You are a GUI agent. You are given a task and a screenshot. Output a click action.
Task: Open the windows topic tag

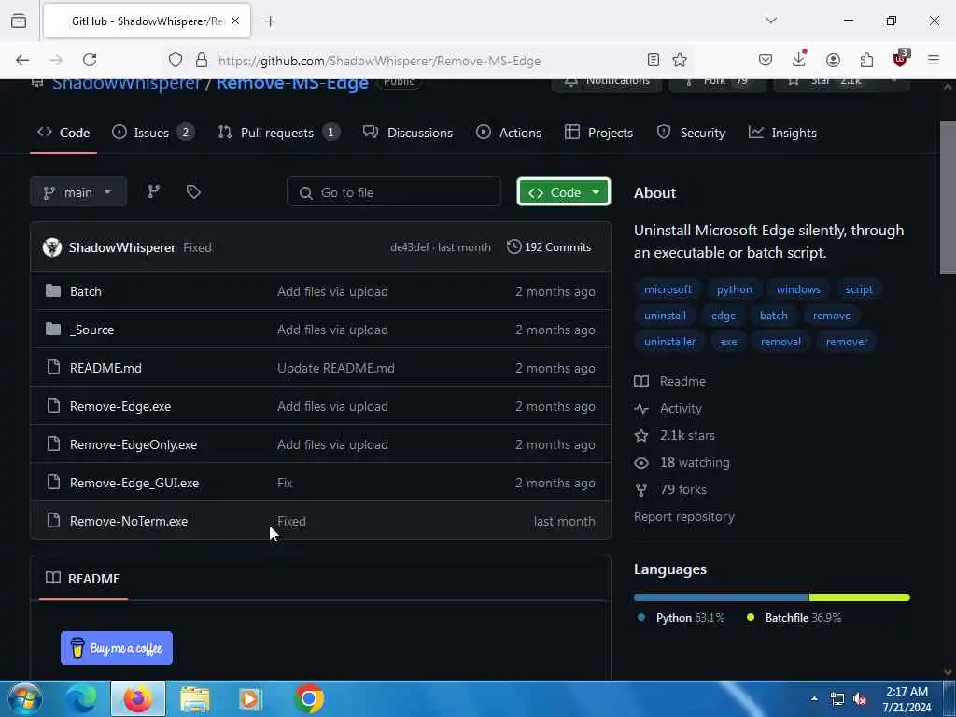coord(798,289)
